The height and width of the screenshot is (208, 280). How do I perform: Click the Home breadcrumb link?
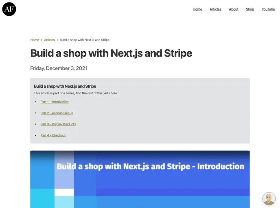coord(35,40)
